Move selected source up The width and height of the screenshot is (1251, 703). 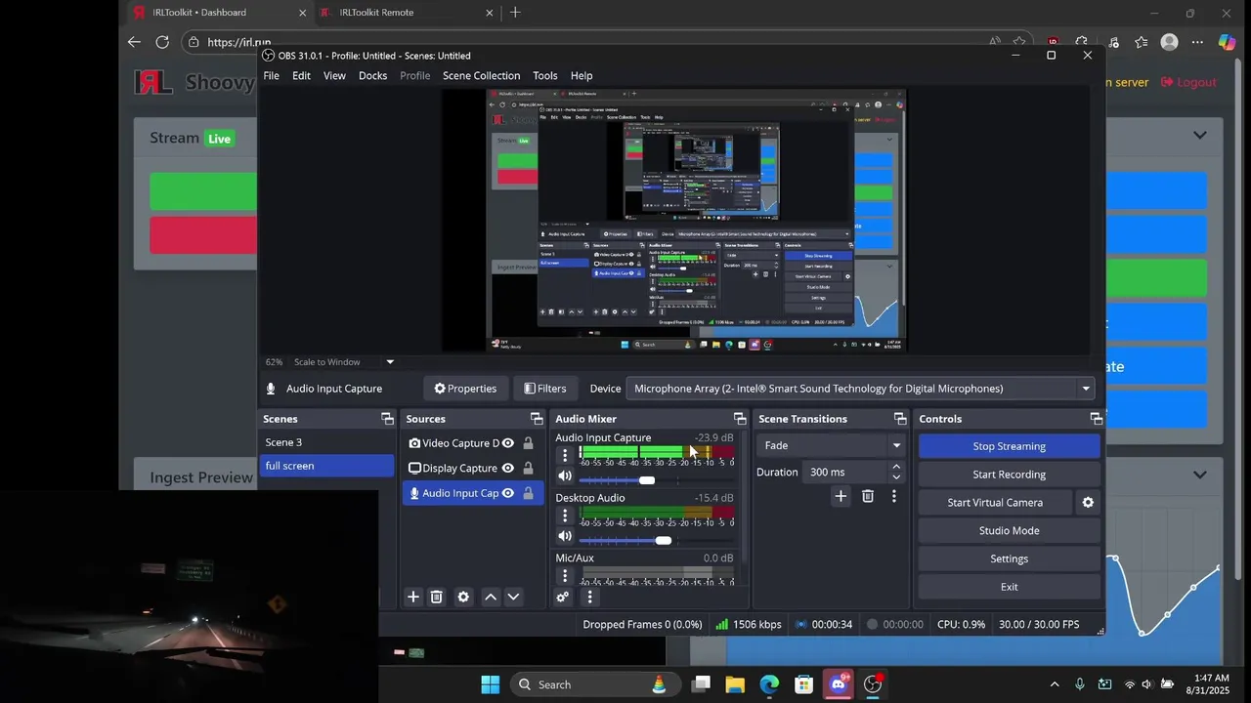pos(491,597)
